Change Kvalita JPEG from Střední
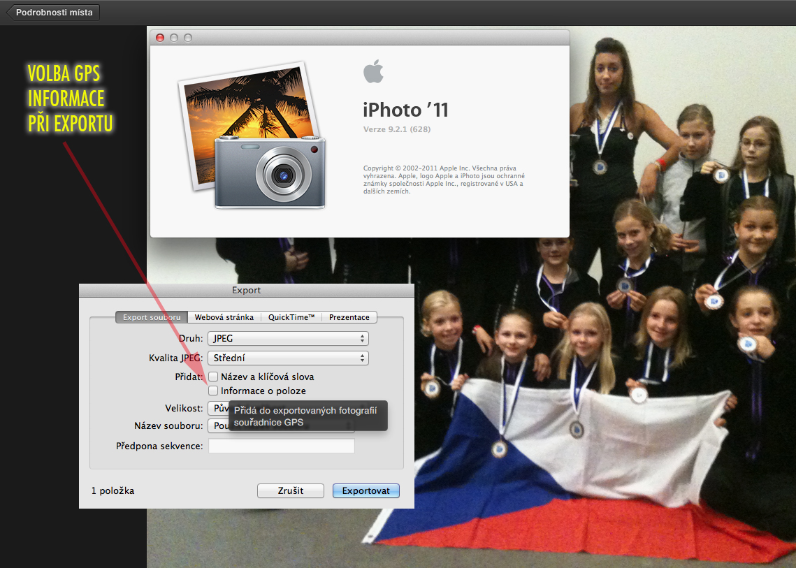This screenshot has height=568, width=796. [288, 358]
